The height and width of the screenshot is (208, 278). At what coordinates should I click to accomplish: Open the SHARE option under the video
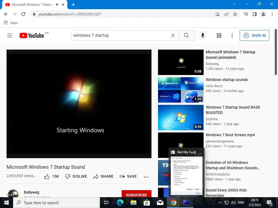(103, 177)
